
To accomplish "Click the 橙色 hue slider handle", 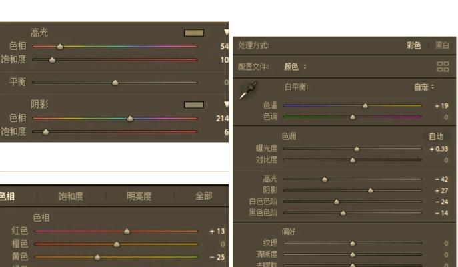I will (x=117, y=244).
